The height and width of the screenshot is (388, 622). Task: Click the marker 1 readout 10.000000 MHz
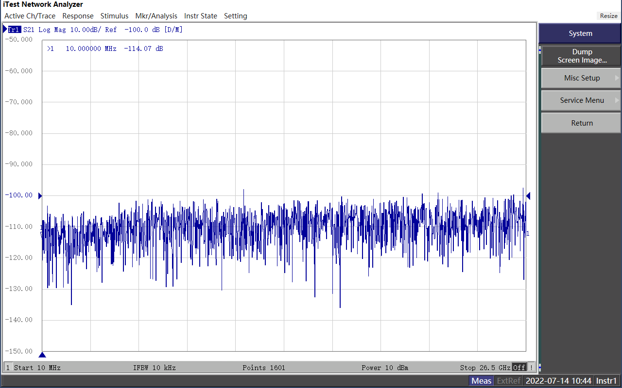(x=91, y=49)
